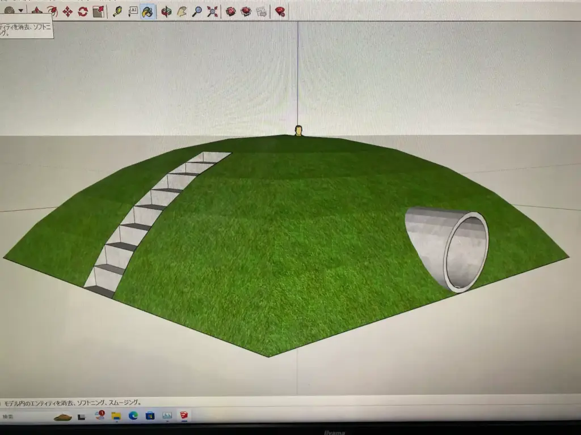
Task: Click the Send to LayOut icon
Action: coord(262,11)
